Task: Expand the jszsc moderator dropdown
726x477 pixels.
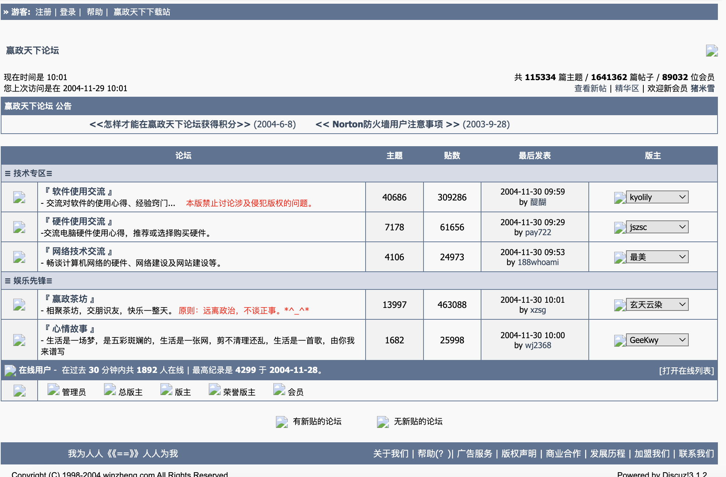Action: pyautogui.click(x=657, y=227)
